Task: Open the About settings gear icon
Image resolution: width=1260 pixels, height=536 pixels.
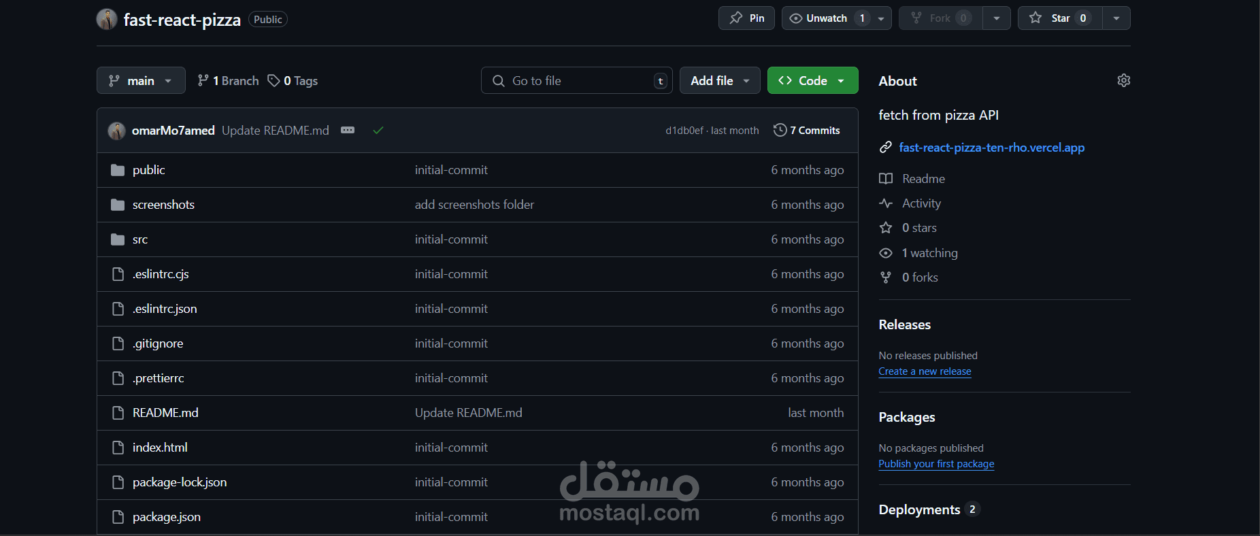Action: tap(1123, 80)
